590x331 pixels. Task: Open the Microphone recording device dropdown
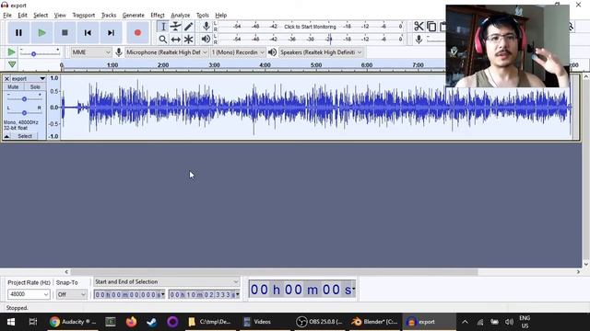(167, 52)
